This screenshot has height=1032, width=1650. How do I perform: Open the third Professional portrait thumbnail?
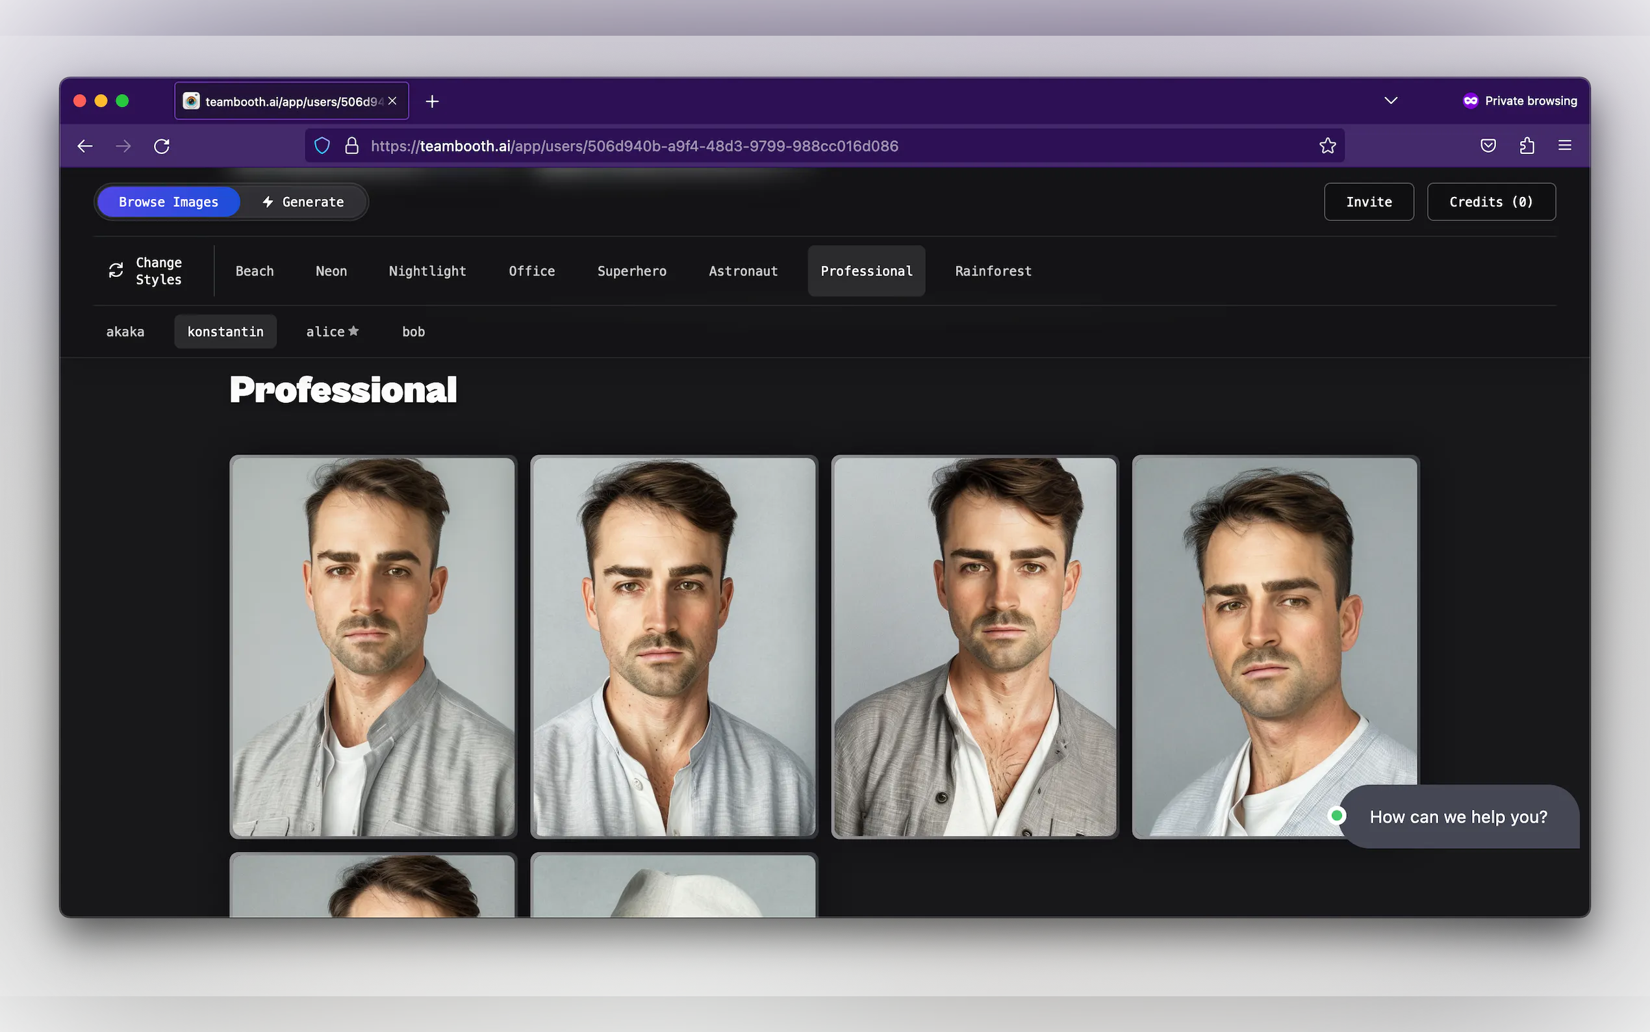[974, 647]
